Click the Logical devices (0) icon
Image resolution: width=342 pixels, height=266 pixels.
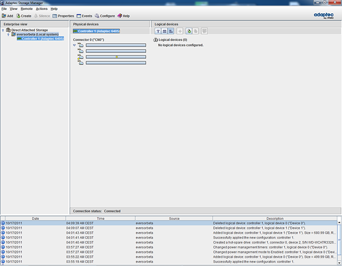tap(156, 40)
